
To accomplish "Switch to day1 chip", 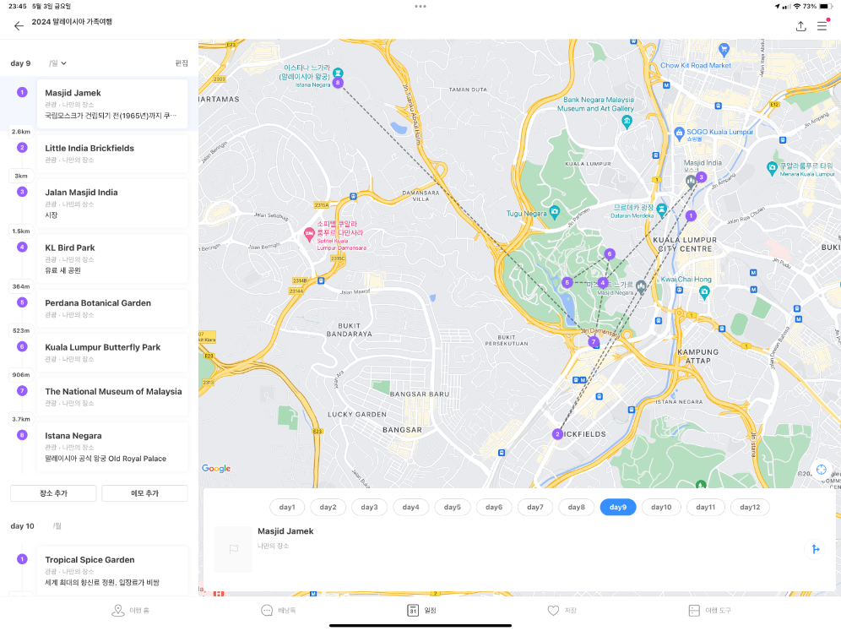I will pos(287,507).
